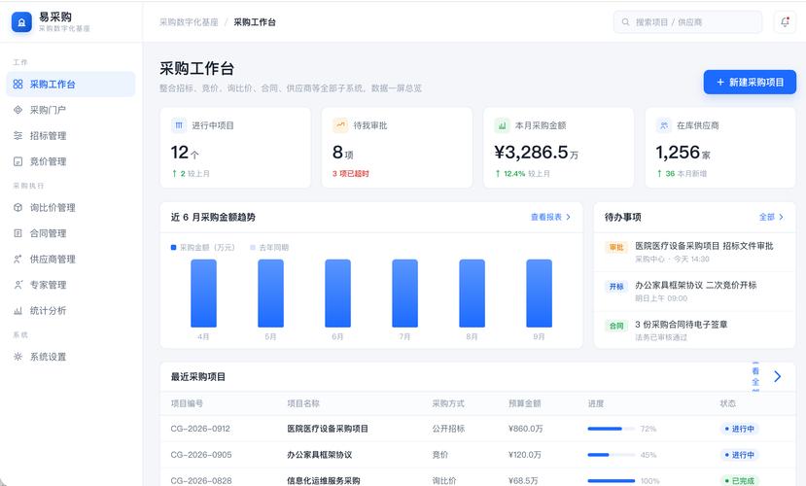The height and width of the screenshot is (486, 806).
Task: Open the 3 份采购合同待电子签章 todo
Action: (x=694, y=330)
